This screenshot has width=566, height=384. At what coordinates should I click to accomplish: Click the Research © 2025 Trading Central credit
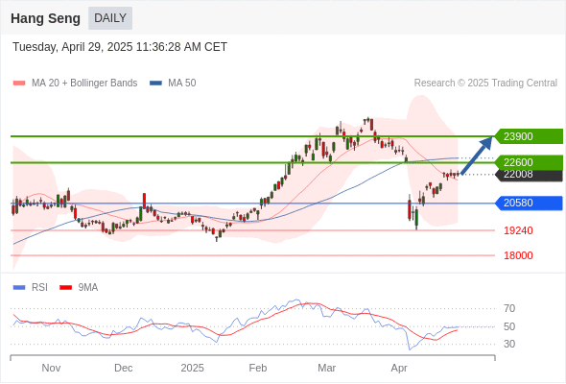[485, 84]
